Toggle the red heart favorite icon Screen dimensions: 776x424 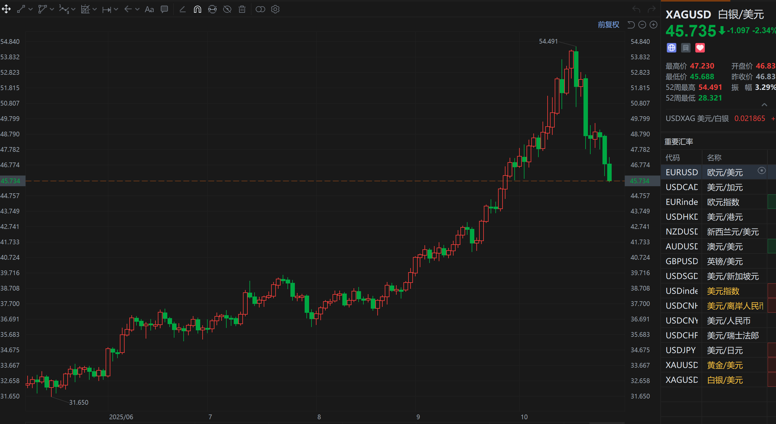coord(700,48)
